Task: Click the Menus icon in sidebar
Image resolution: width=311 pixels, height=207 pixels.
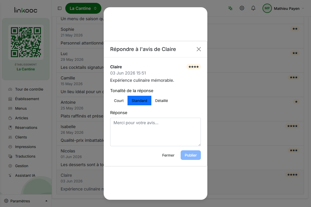Action: [x=10, y=108]
